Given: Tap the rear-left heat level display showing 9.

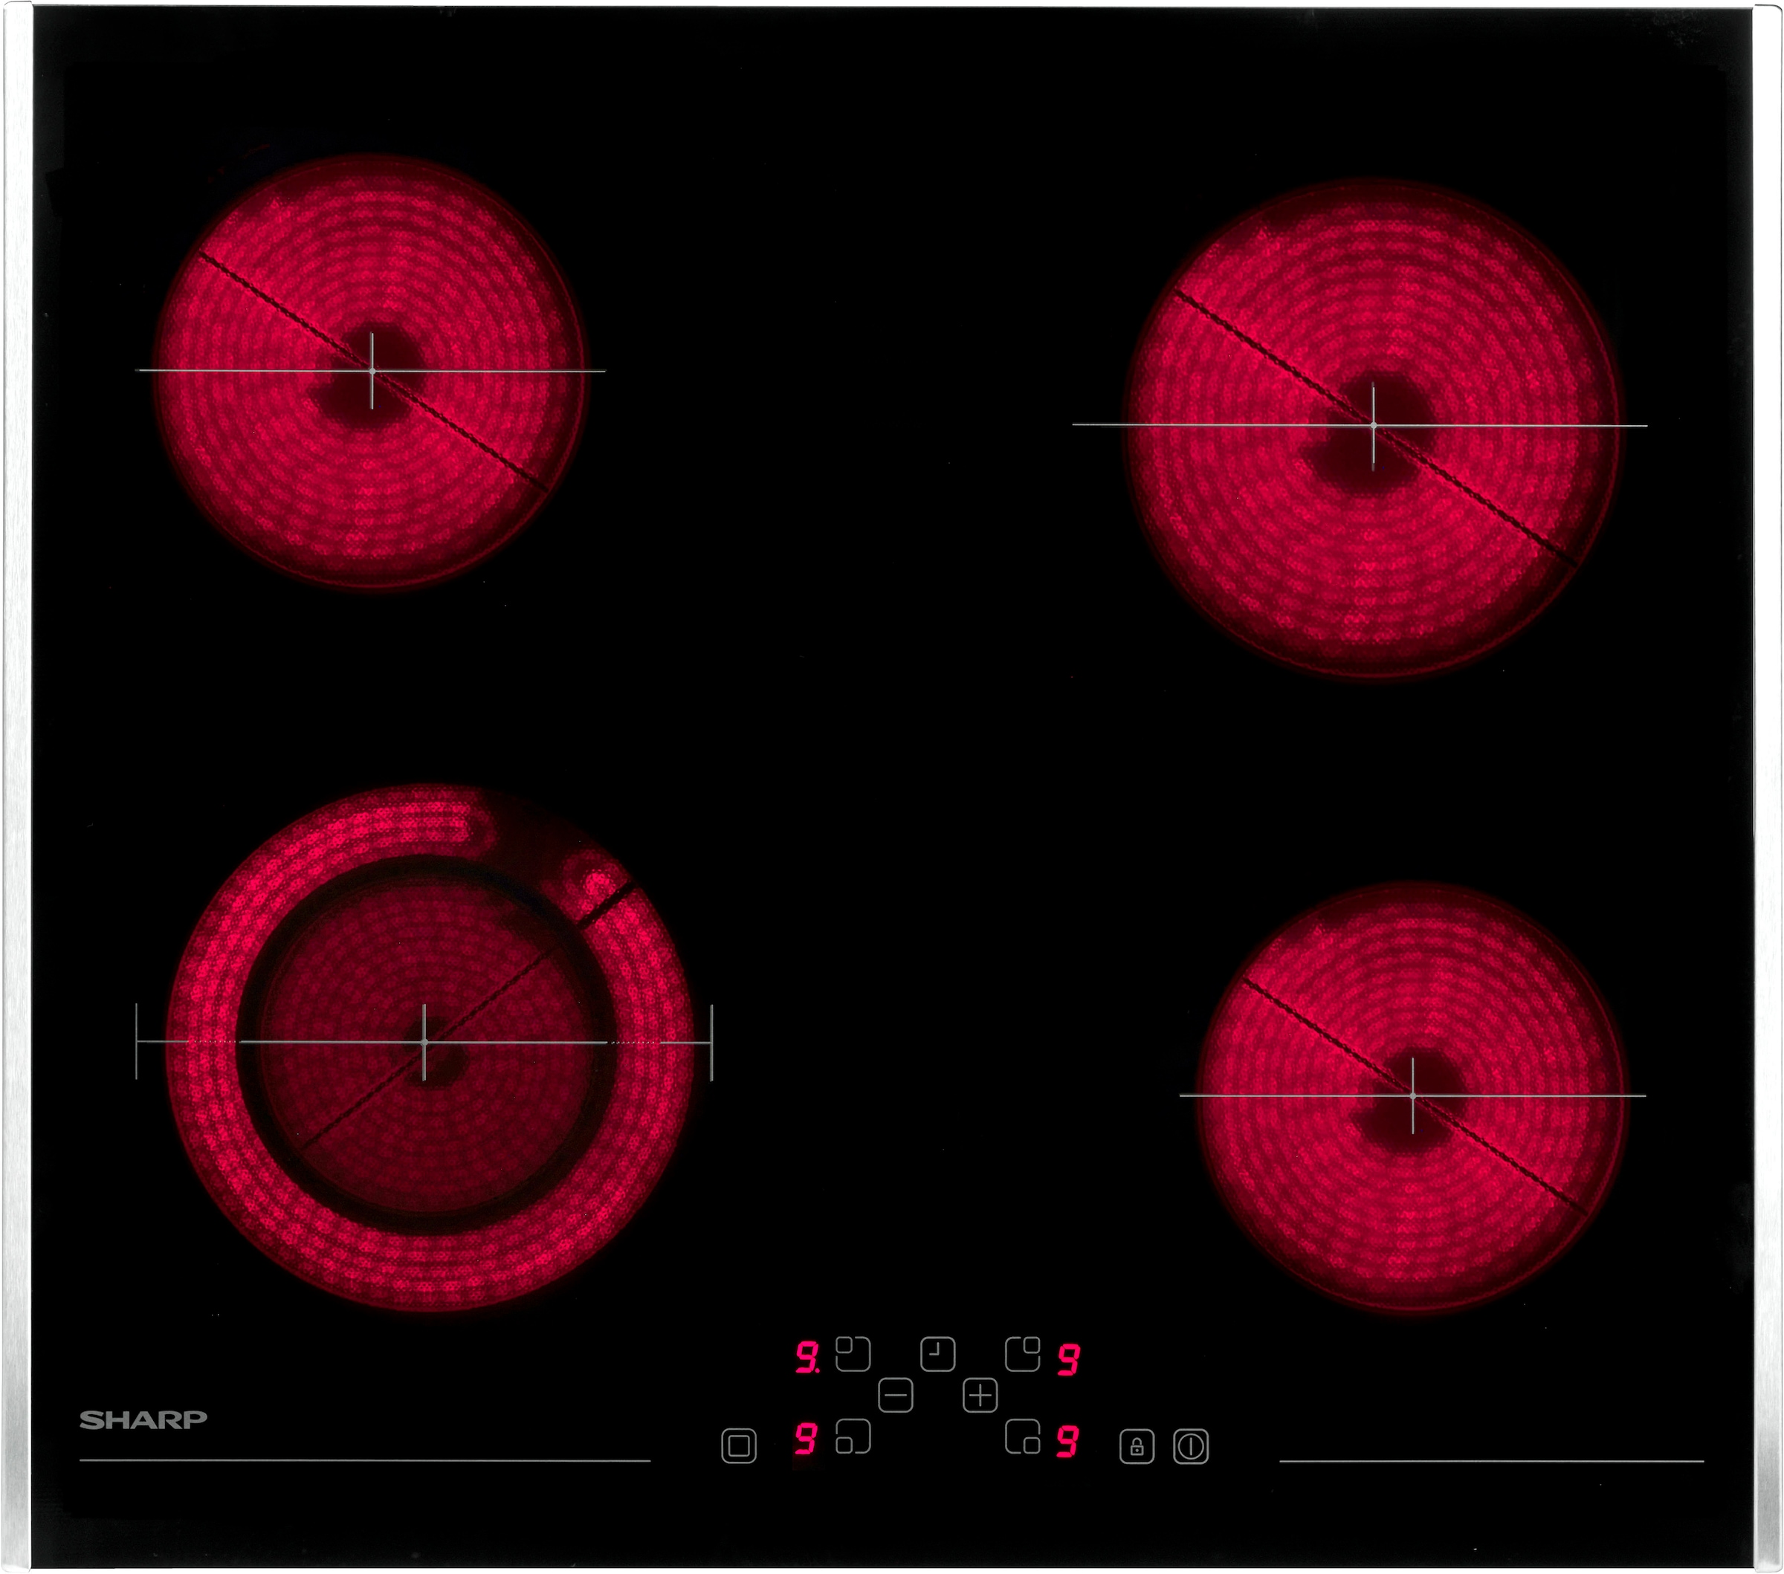Looking at the screenshot, I should [807, 1358].
